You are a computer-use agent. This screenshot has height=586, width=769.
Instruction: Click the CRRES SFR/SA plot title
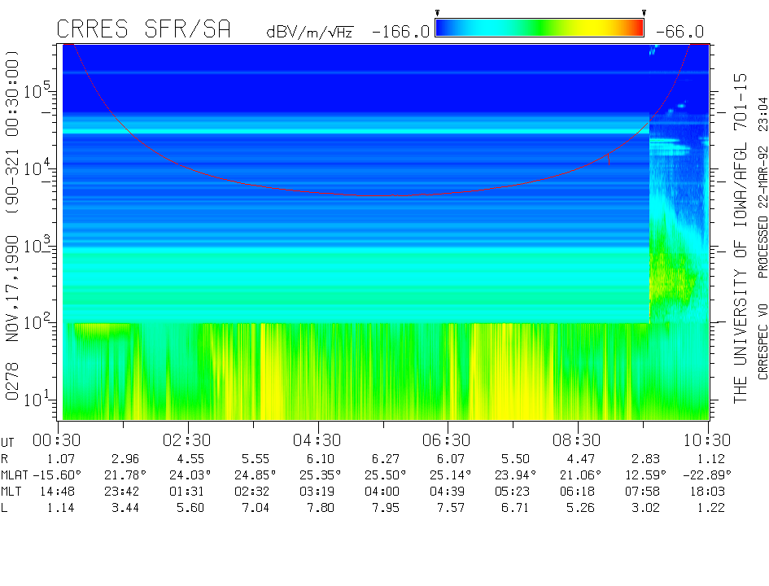[144, 29]
